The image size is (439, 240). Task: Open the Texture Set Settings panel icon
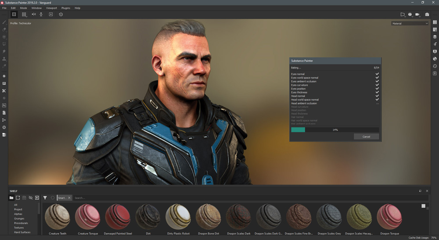click(435, 29)
